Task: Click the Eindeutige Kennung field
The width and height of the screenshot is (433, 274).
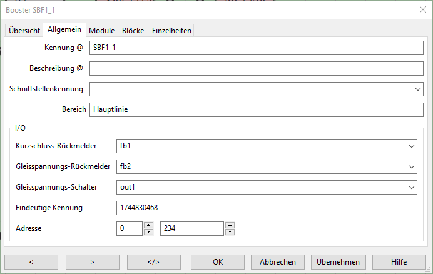Action: pyautogui.click(x=267, y=208)
